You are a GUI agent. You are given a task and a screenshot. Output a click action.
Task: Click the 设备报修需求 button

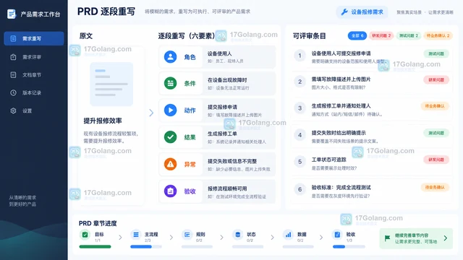point(362,12)
